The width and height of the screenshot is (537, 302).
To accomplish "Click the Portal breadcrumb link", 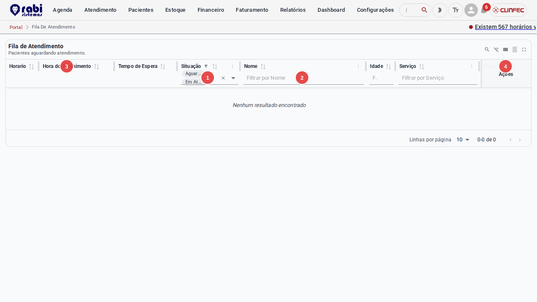I will (x=16, y=27).
